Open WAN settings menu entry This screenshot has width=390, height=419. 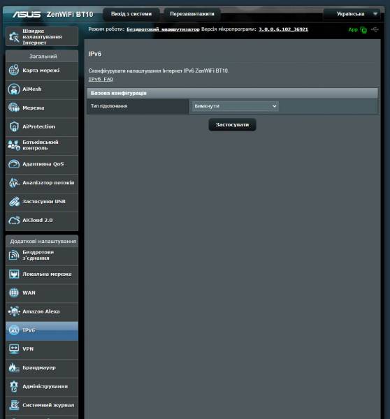pos(42,293)
